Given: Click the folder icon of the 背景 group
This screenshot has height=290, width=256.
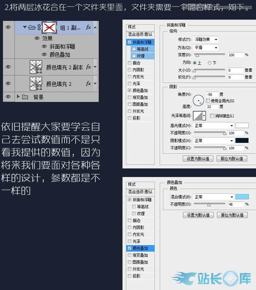Looking at the screenshot, I should click(25, 97).
